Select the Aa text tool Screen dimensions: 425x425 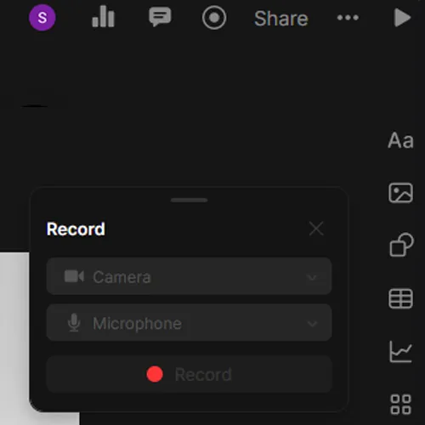click(x=400, y=140)
